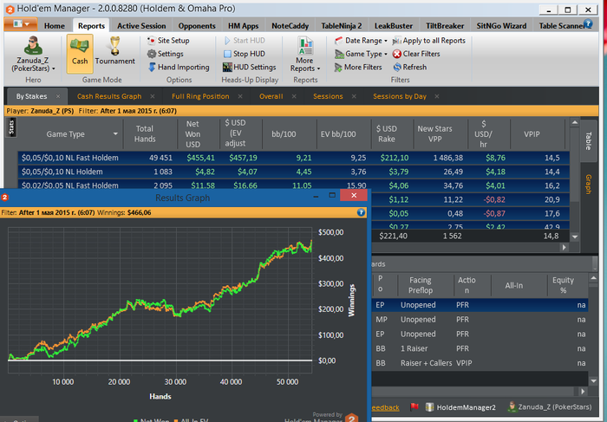Open HUD Settings

250,67
